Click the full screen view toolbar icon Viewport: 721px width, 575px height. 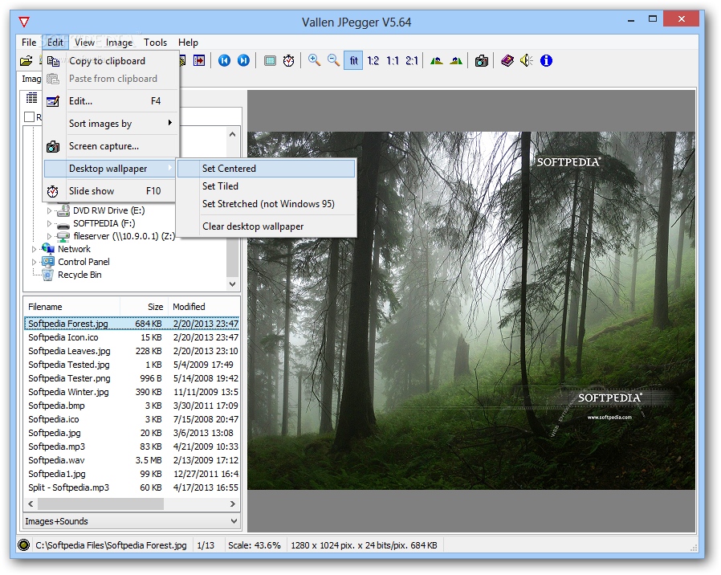click(x=270, y=61)
